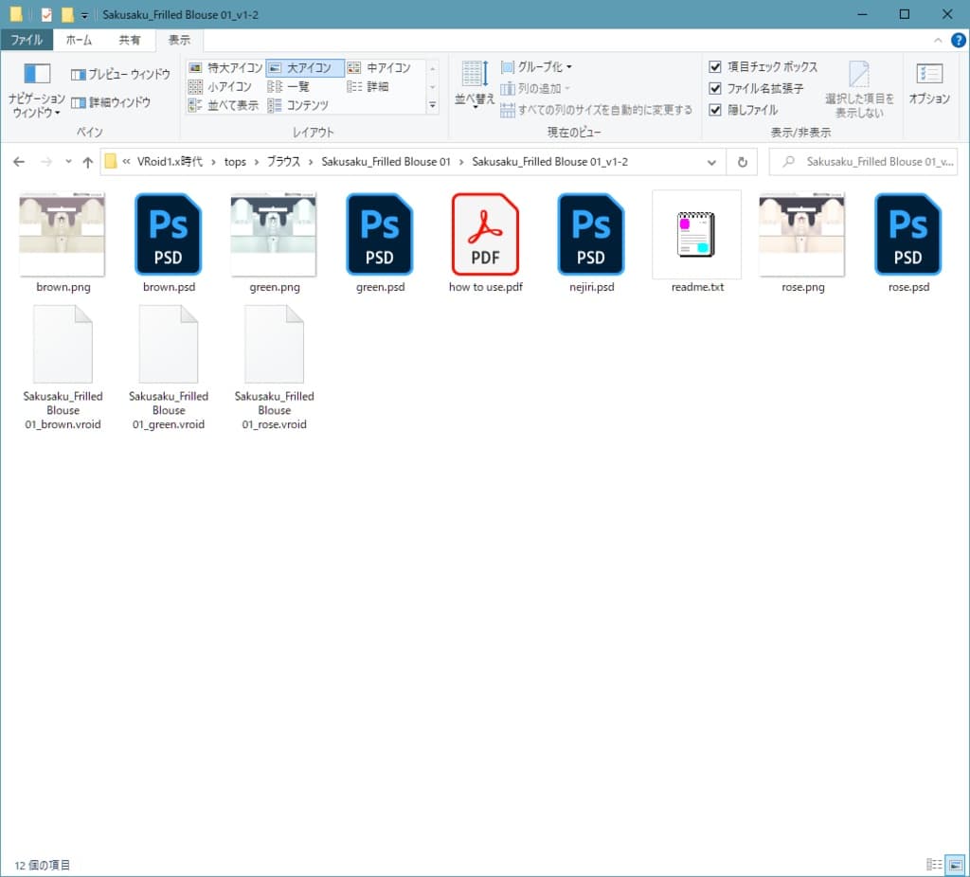Screen dimensions: 970x877
Task: Select the how to use.pdf file icon
Action: pyautogui.click(x=485, y=235)
